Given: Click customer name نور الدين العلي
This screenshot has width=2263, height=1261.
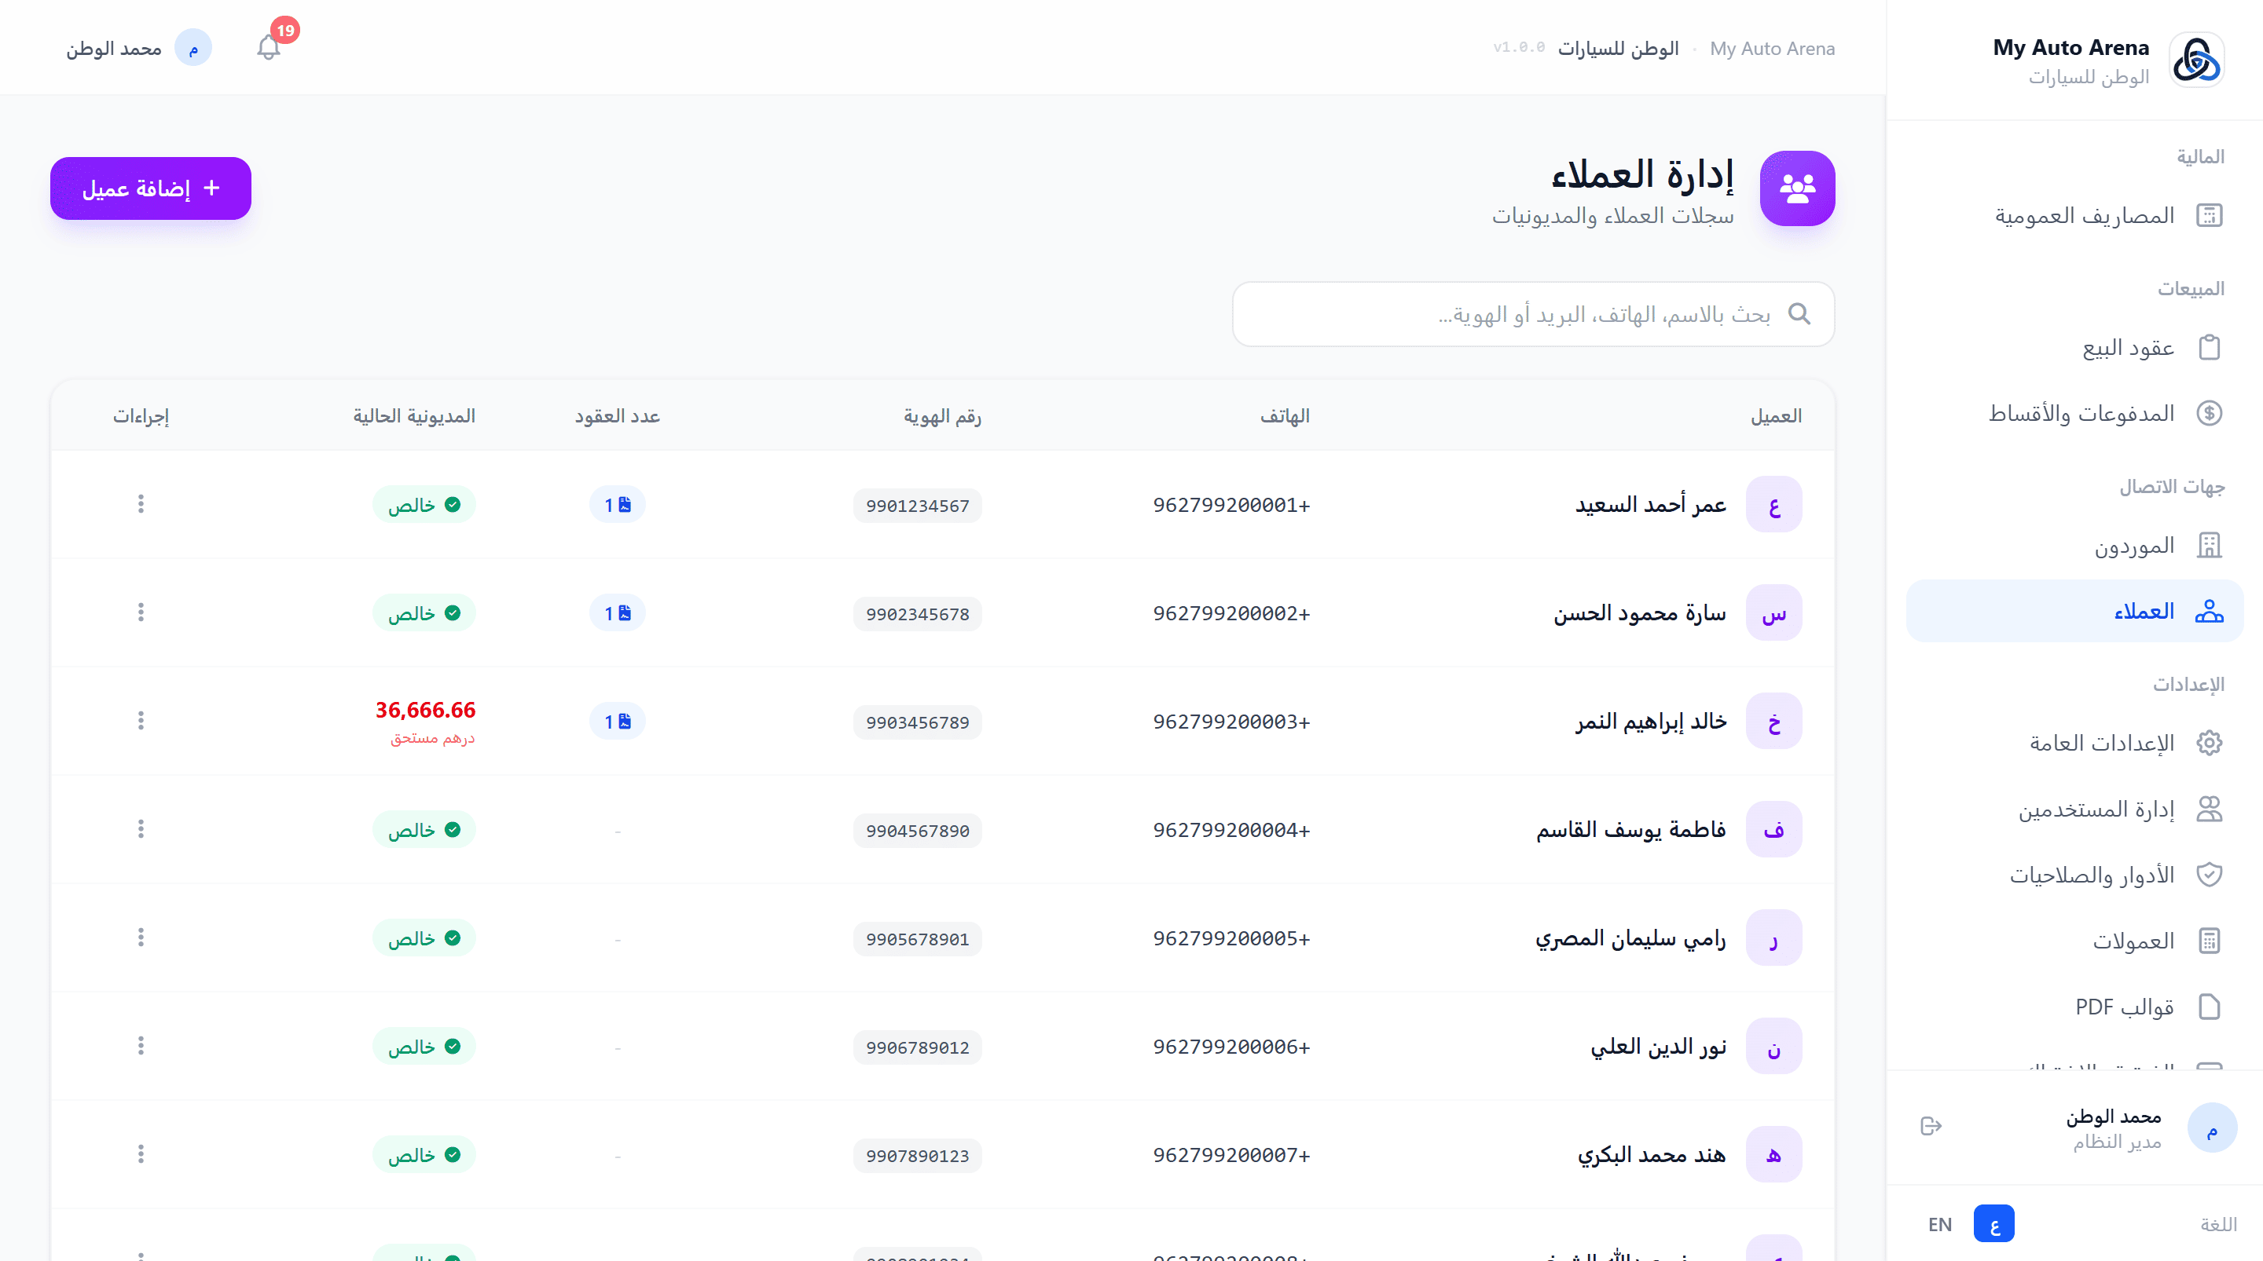Looking at the screenshot, I should click(1658, 1046).
